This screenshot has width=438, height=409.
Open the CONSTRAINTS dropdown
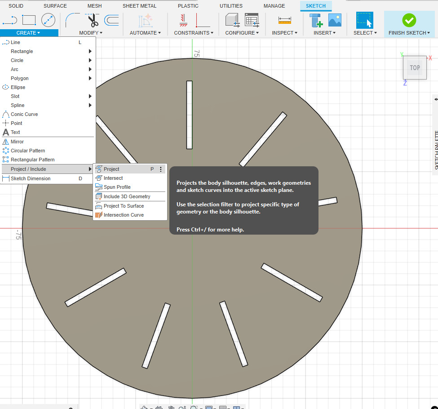pos(194,33)
